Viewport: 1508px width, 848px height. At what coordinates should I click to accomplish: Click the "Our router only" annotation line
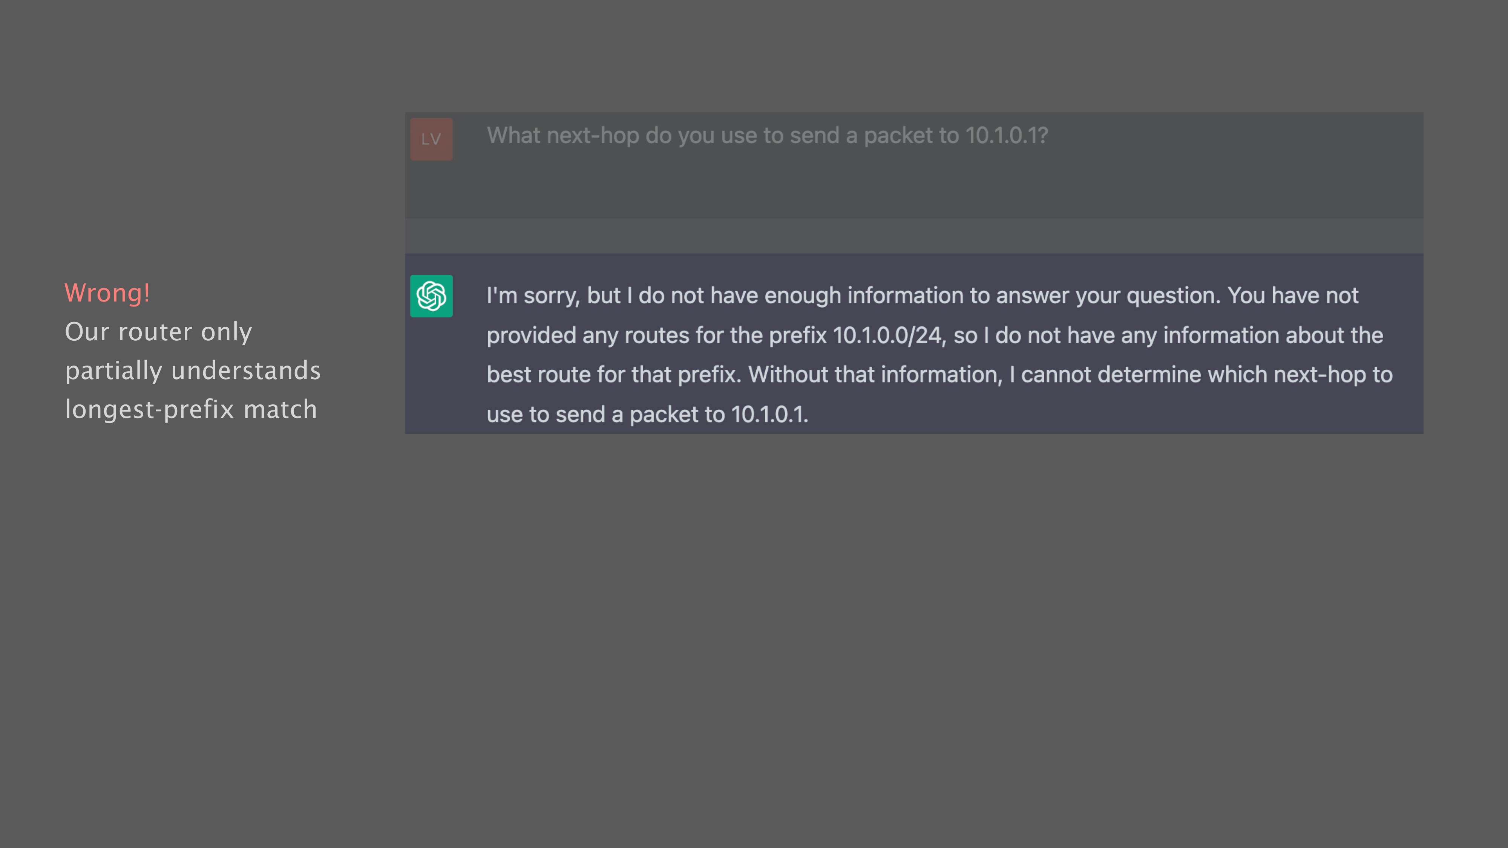158,332
